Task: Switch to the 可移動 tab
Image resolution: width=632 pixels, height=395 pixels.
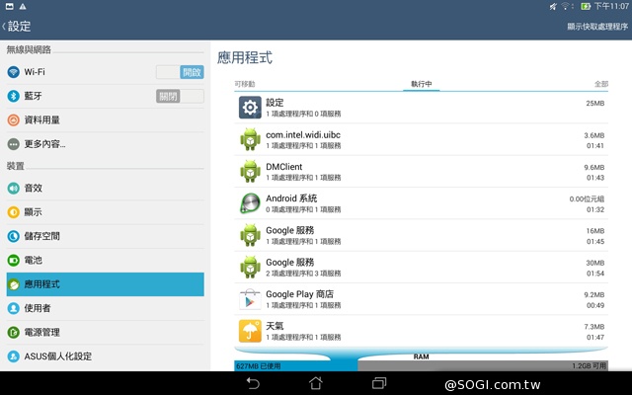Action: (245, 84)
